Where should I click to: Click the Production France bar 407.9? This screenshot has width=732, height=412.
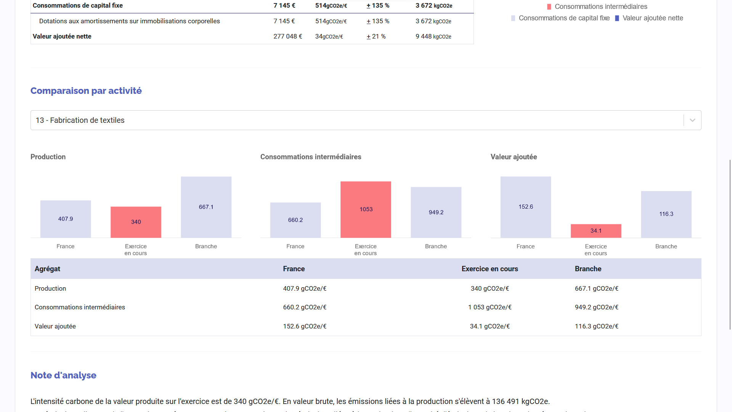(66, 219)
